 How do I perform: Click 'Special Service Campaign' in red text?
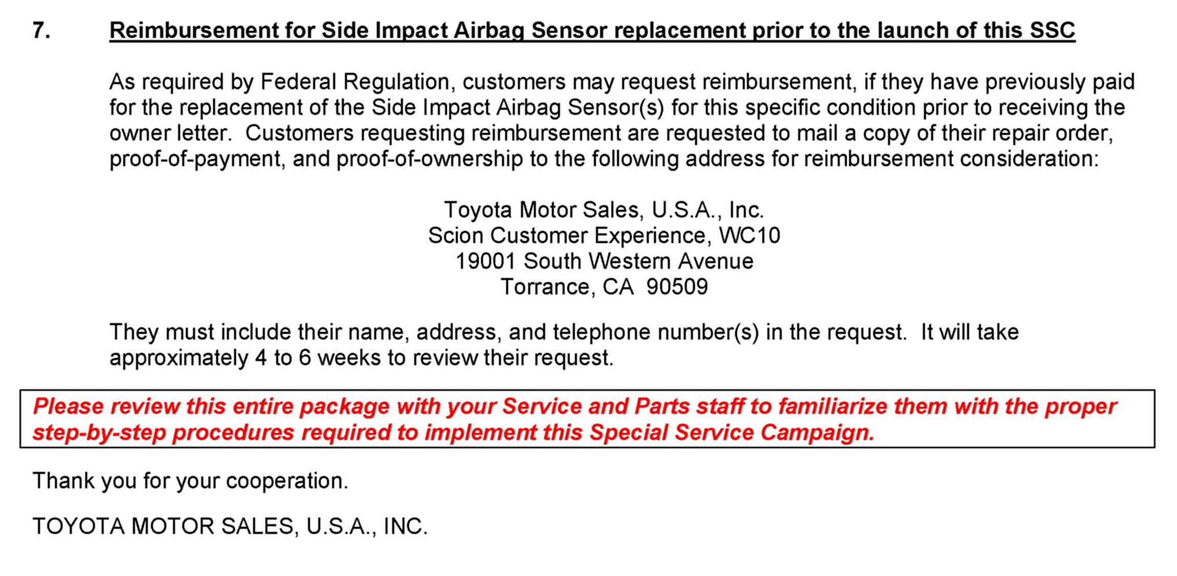pos(731,432)
